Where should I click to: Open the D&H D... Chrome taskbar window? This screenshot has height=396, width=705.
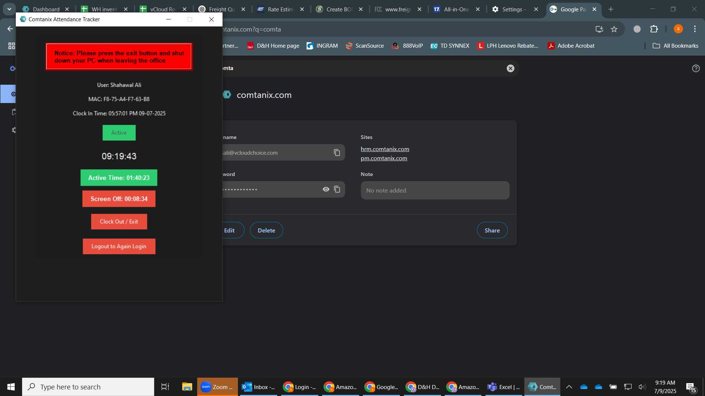(x=423, y=387)
